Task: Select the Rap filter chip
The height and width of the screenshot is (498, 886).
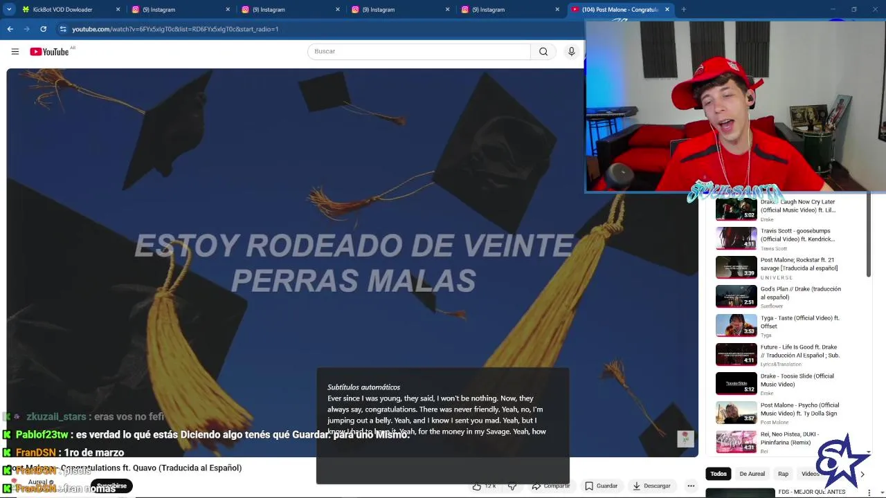Action: click(783, 474)
